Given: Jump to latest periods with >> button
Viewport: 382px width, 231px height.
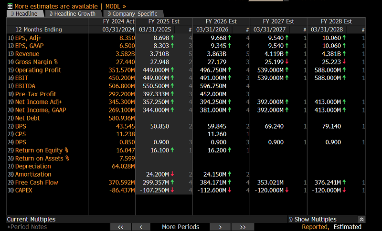Looking at the screenshot, I should 243,227.
